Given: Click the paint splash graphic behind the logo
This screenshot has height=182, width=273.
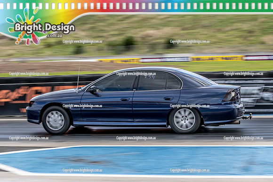Looking at the screenshot, I should click(24, 26).
